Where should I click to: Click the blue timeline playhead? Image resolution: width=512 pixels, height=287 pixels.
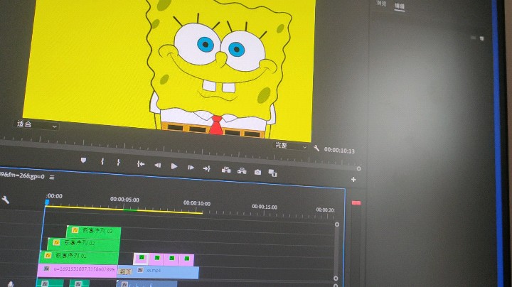[x=47, y=202]
